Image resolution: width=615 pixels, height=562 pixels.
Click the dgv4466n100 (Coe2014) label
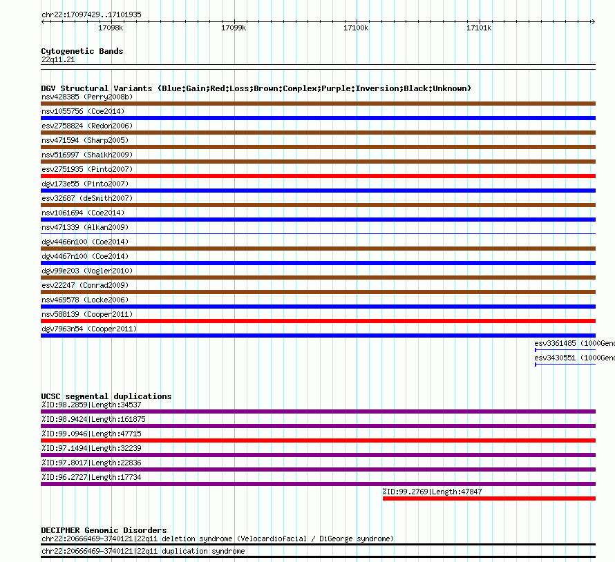point(85,242)
